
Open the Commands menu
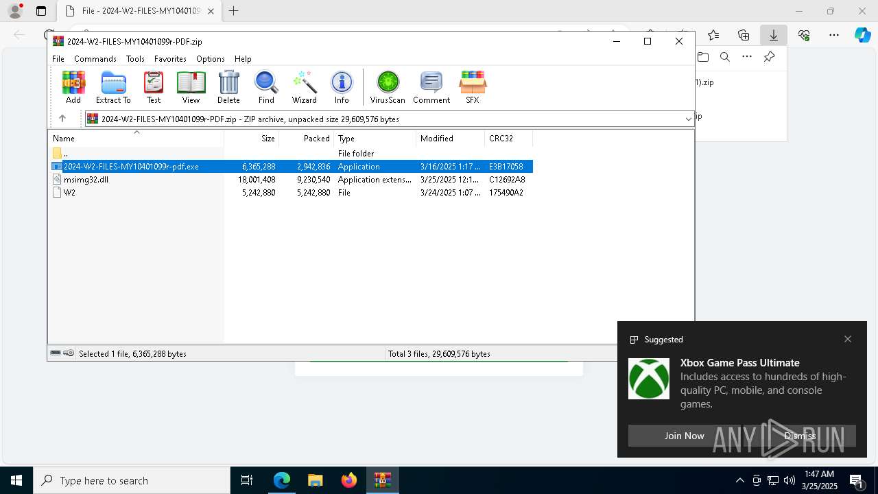95,59
